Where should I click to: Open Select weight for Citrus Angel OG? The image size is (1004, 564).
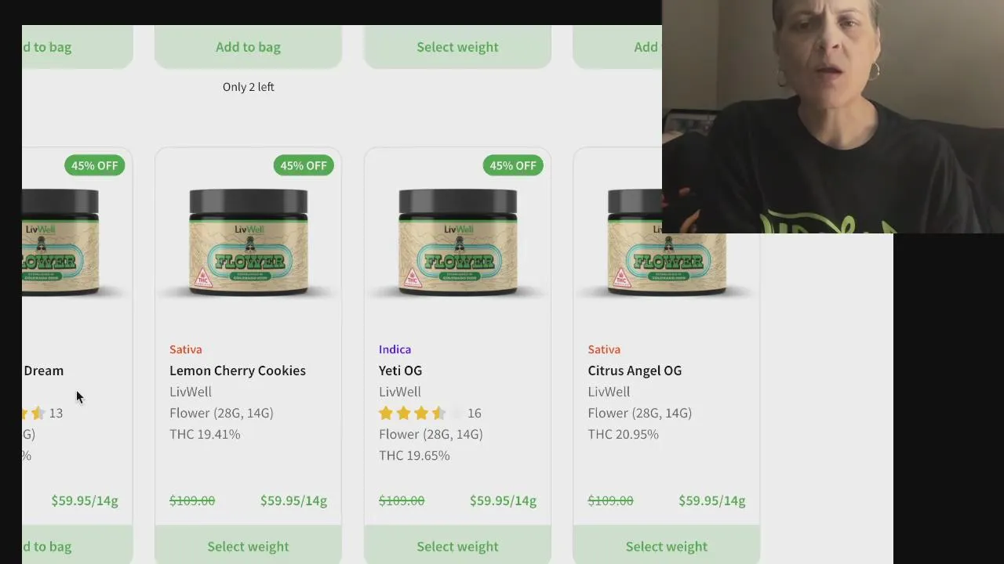[667, 546]
